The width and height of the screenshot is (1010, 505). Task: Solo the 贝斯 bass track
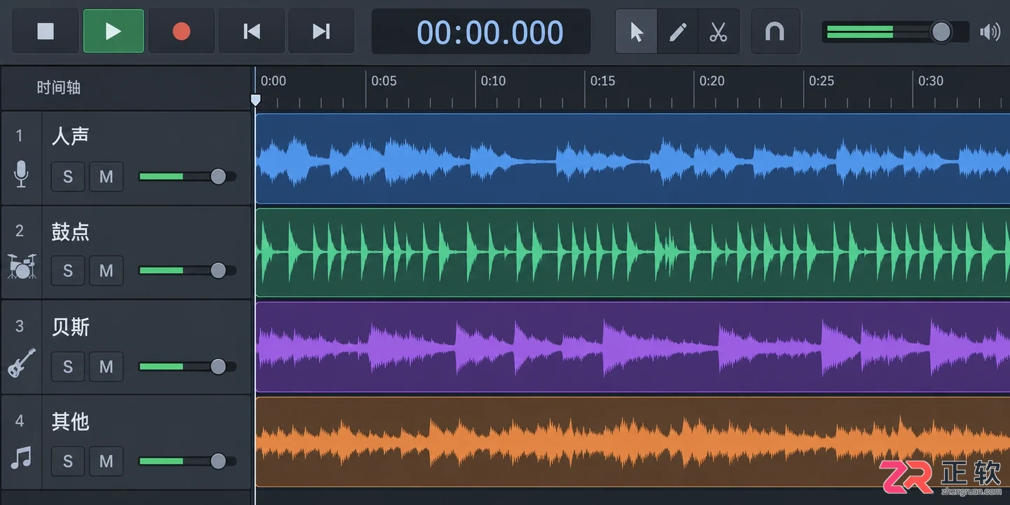(68, 366)
